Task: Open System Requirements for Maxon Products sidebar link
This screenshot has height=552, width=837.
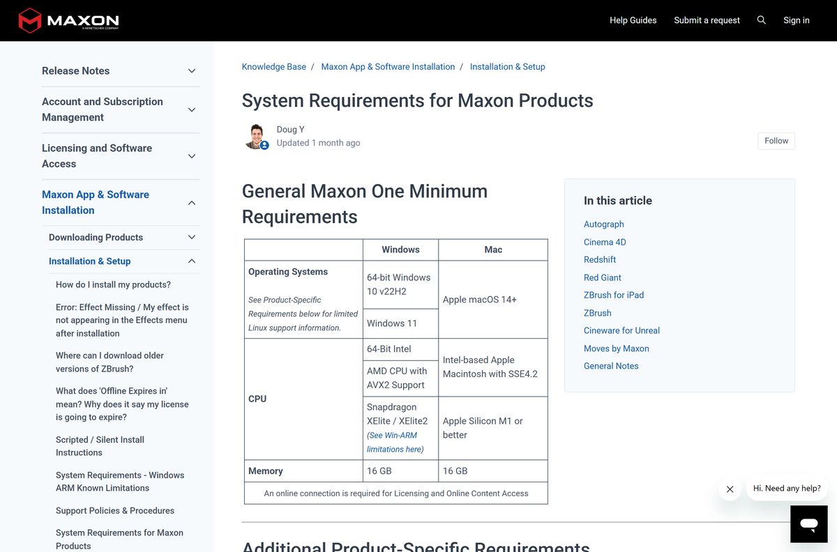Action: pyautogui.click(x=119, y=539)
